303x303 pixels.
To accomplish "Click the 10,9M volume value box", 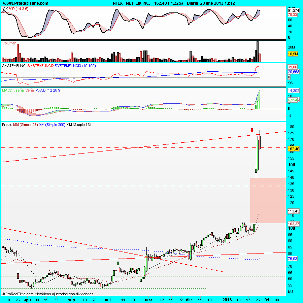I will tap(293, 54).
